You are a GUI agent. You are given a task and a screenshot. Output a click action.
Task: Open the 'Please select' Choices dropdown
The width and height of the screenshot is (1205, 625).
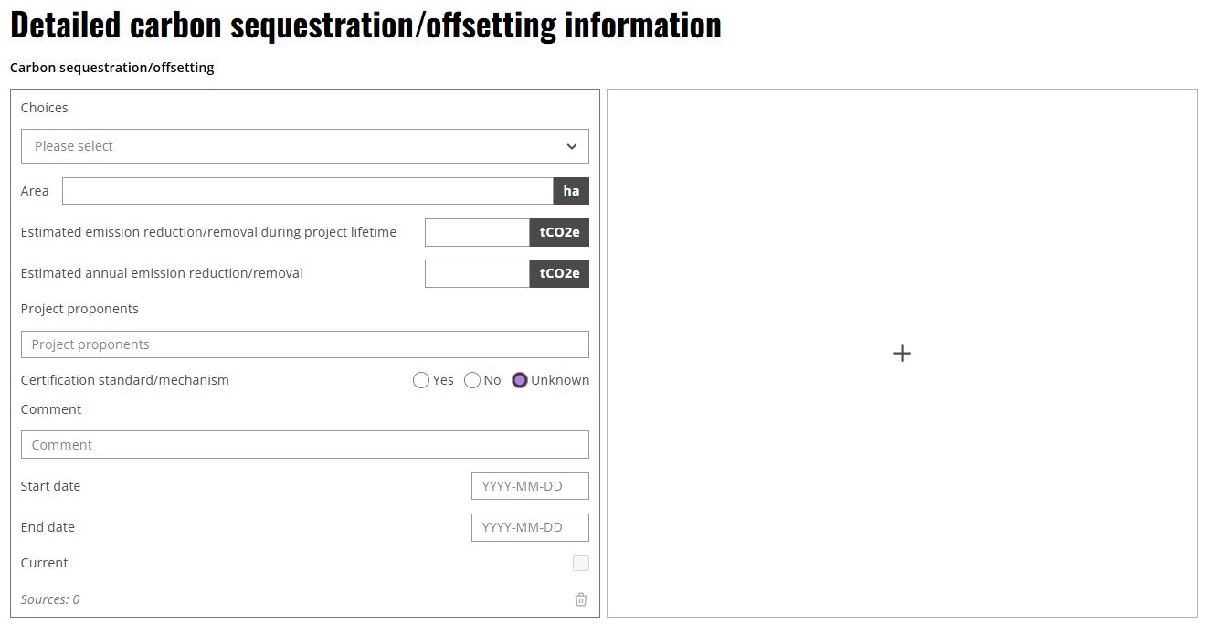point(292,146)
